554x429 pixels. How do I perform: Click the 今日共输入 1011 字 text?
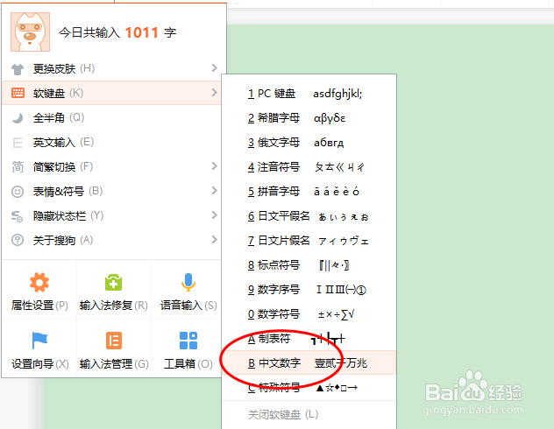117,32
